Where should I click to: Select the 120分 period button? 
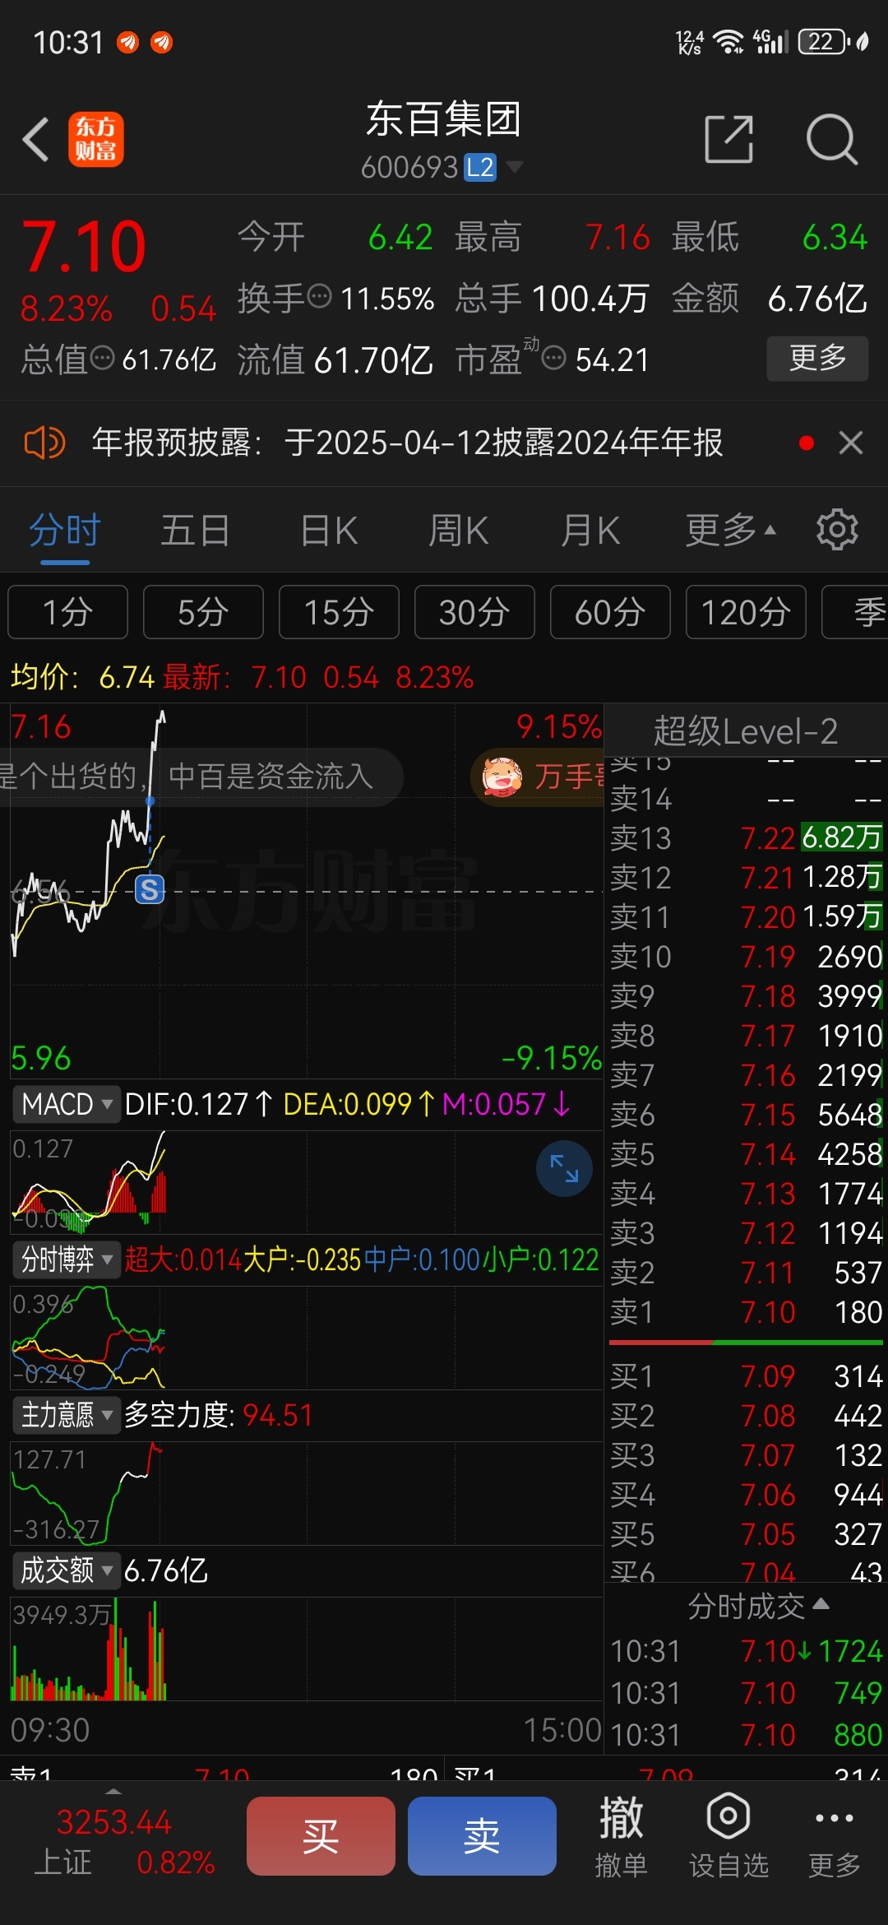pyautogui.click(x=746, y=612)
